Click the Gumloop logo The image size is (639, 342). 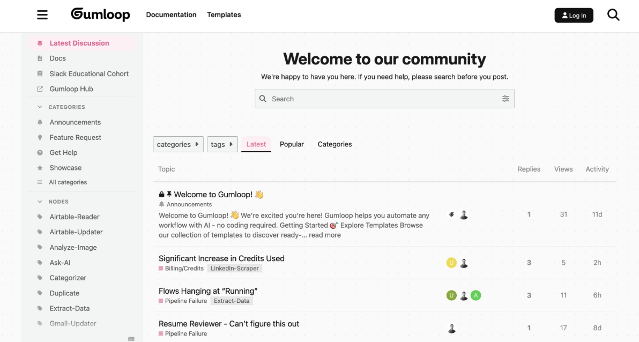tap(100, 14)
